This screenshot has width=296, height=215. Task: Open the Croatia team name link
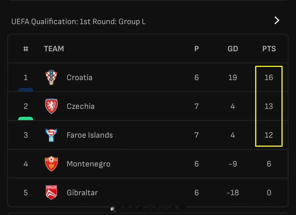(79, 77)
